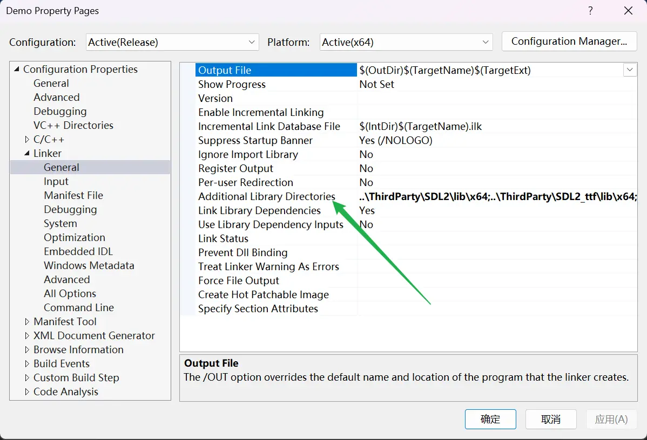Expand the Code Analysis node
This screenshot has width=647, height=440.
click(27, 391)
